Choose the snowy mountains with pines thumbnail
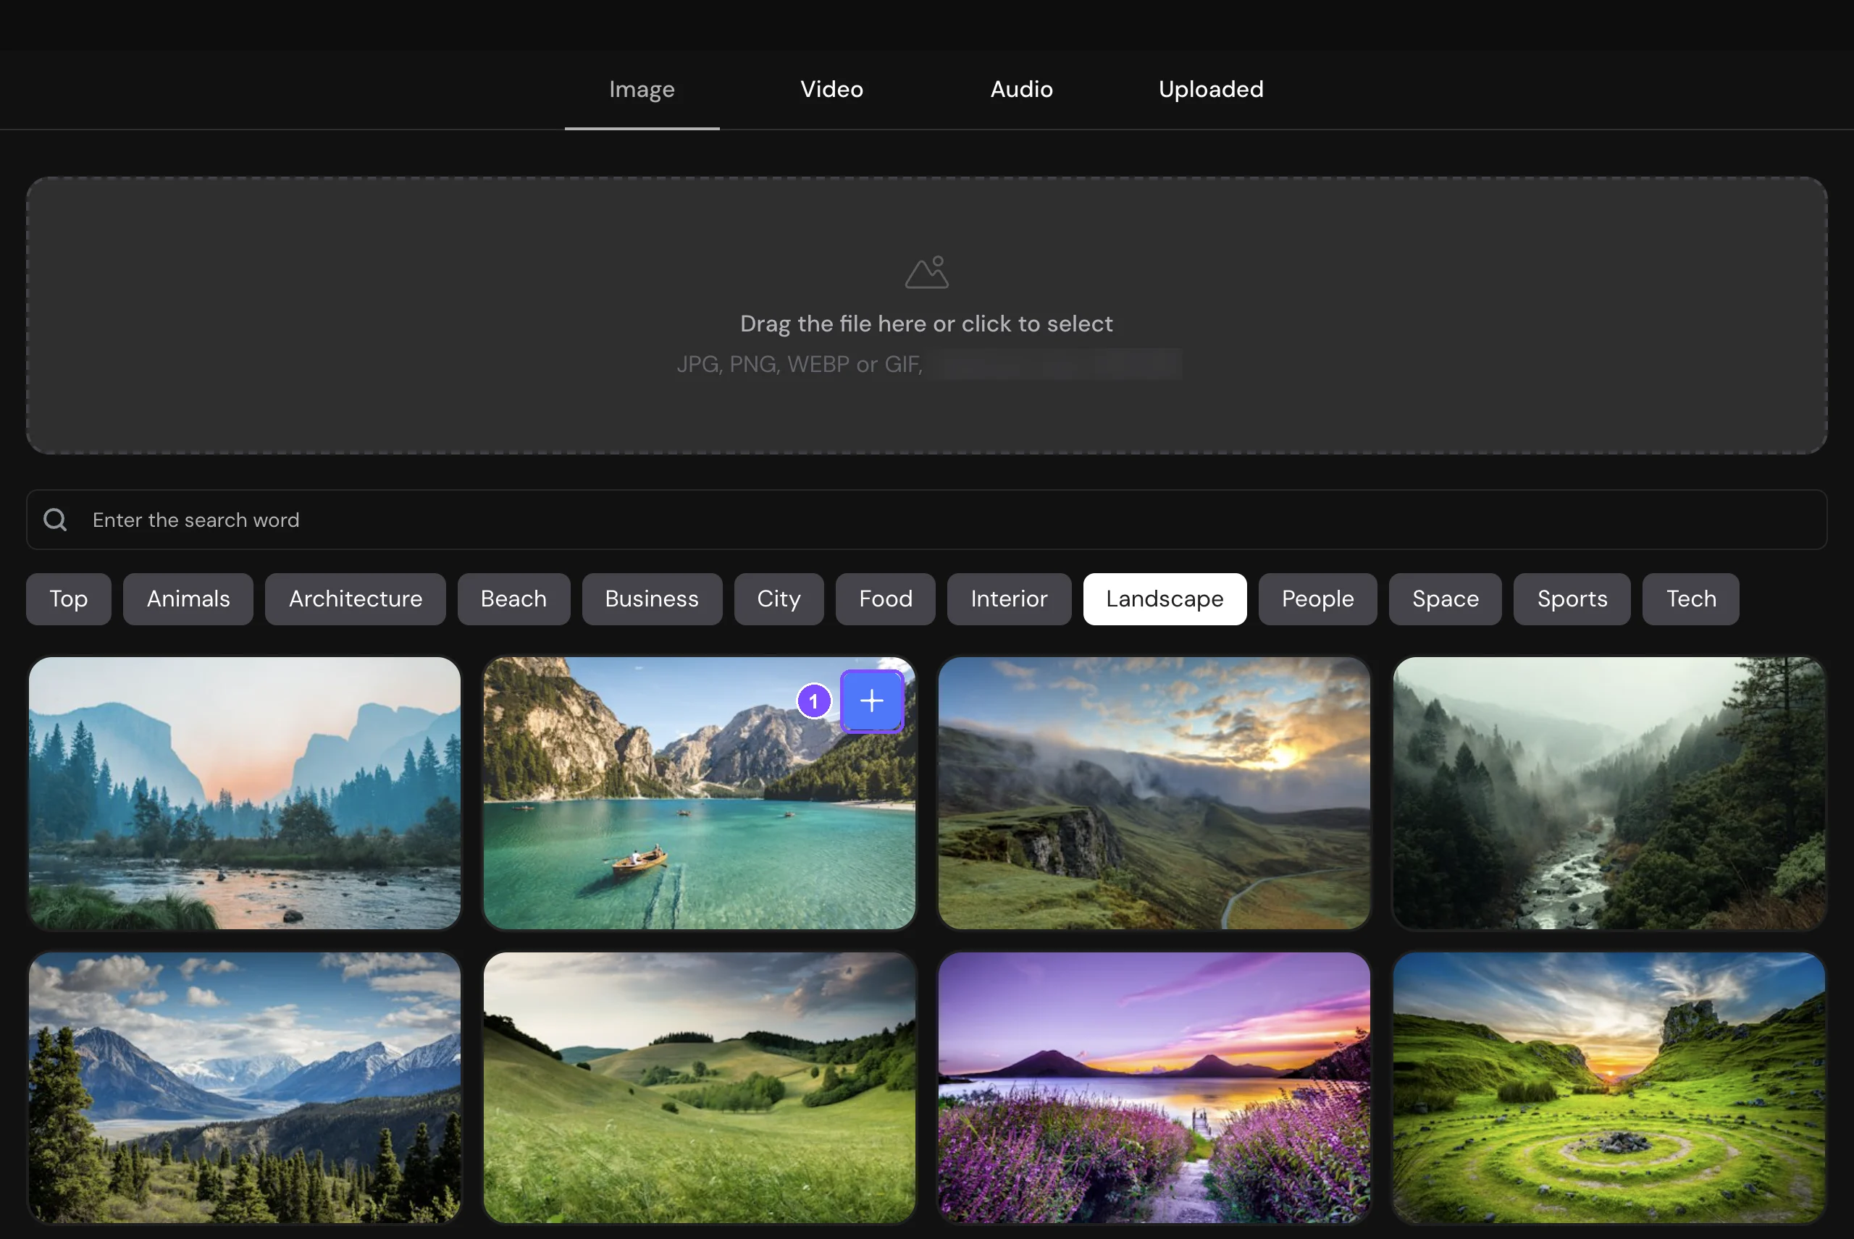1854x1239 pixels. 244,1088
